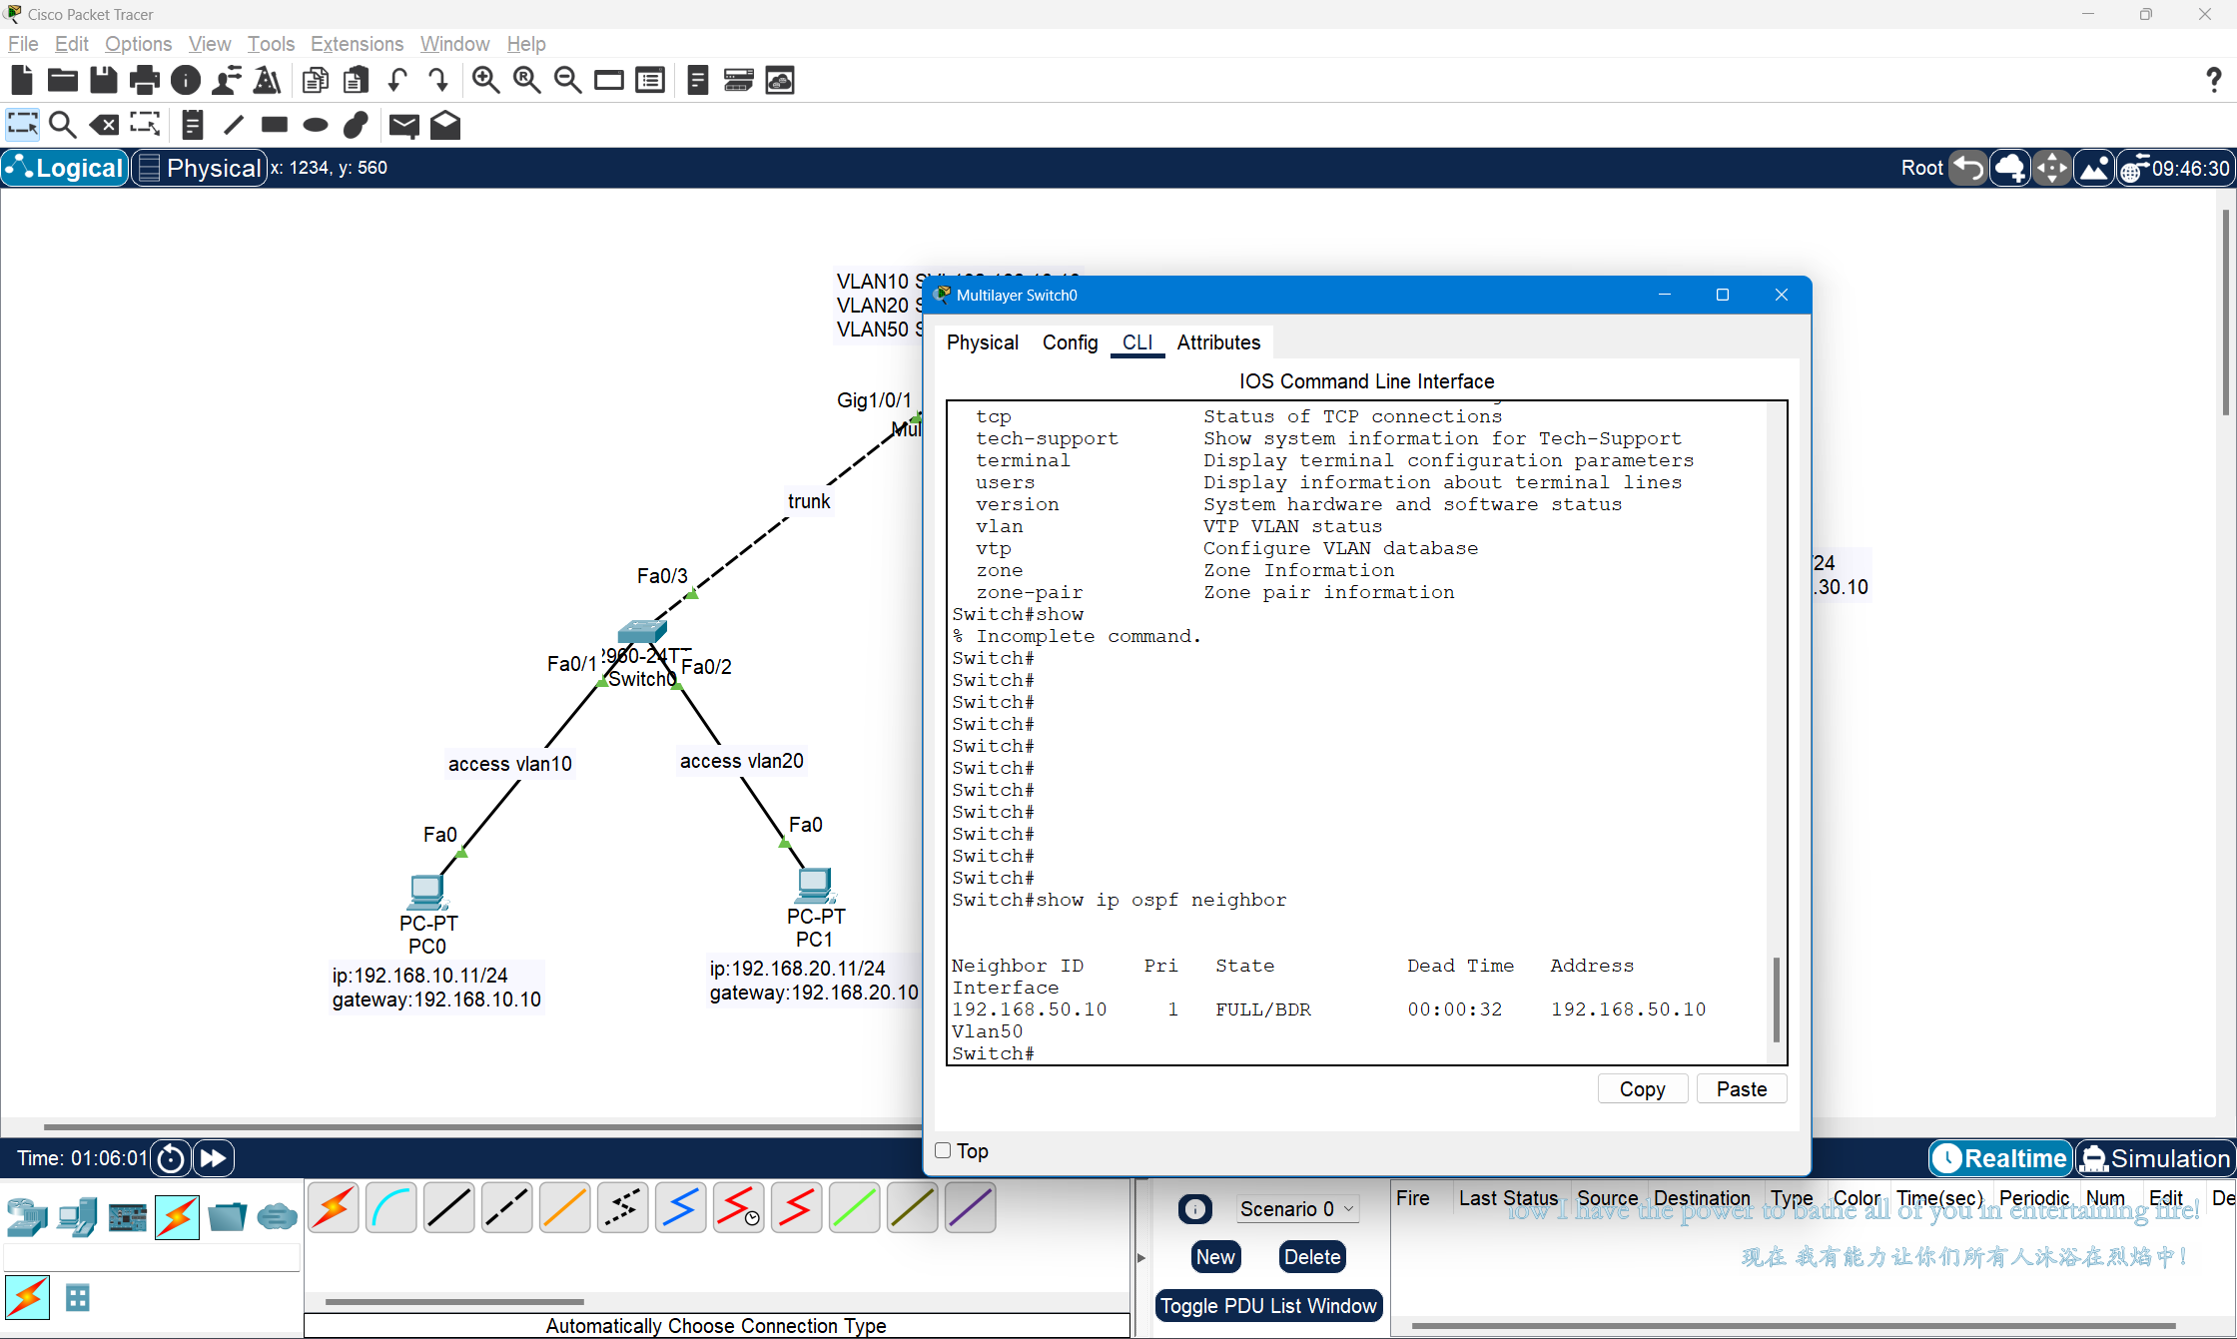Open the Tools menu

(271, 44)
